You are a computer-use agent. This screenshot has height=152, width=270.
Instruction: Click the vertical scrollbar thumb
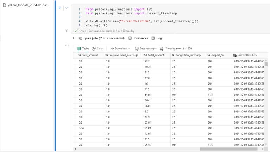(x=266, y=64)
